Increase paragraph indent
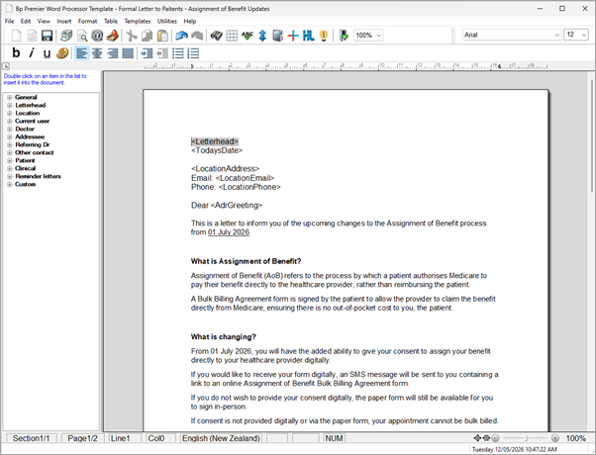Screen dimensions: 596x455 (x=147, y=53)
